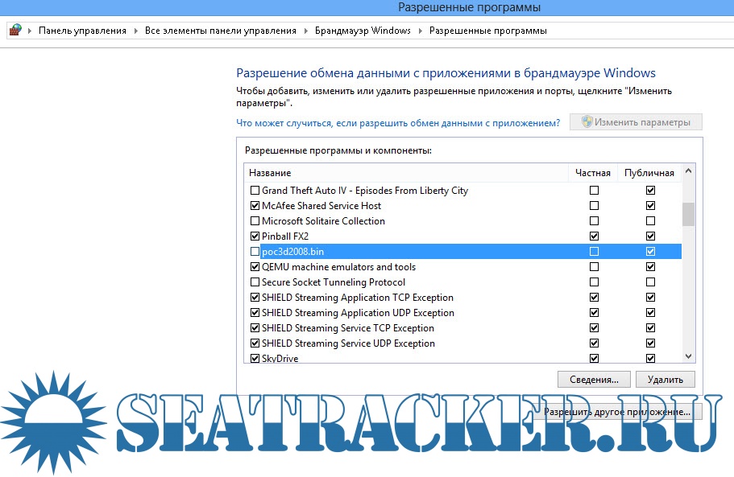Toggle Pinball FX2 private network checkbox
This screenshot has height=477, width=734.
point(594,236)
